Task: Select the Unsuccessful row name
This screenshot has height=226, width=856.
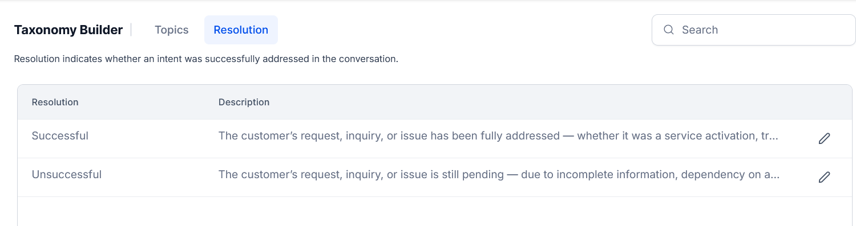Action: [67, 175]
